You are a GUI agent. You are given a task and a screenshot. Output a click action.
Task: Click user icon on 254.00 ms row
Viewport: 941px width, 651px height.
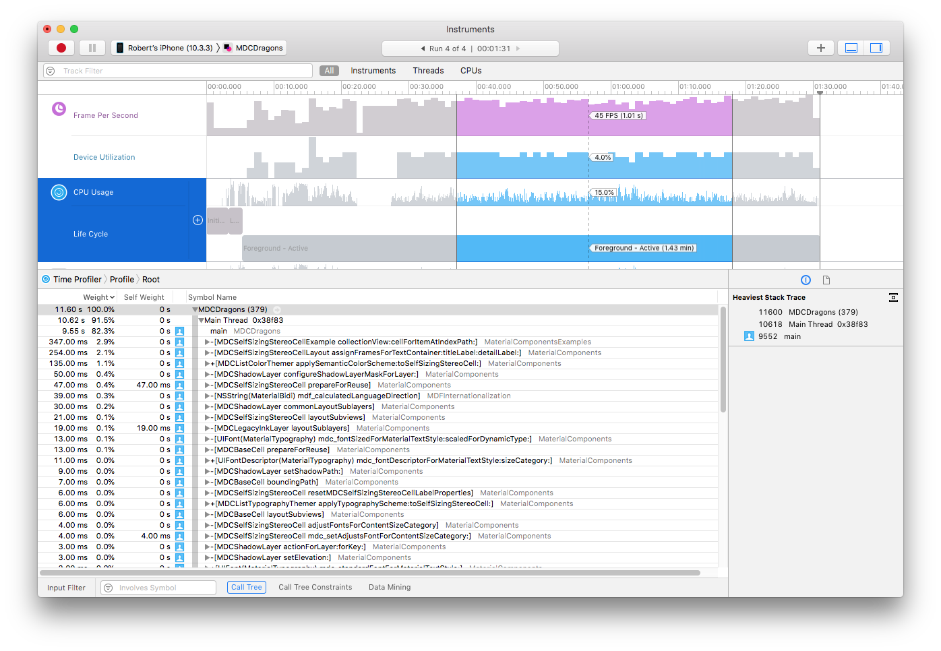pos(179,352)
